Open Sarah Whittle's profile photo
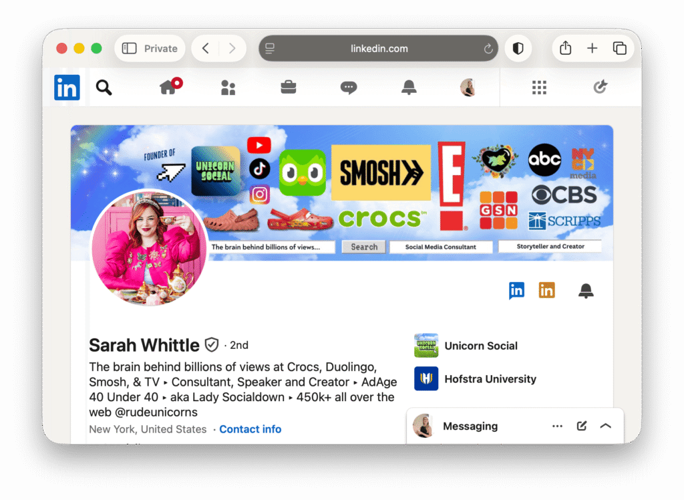Image resolution: width=684 pixels, height=500 pixels. [149, 247]
